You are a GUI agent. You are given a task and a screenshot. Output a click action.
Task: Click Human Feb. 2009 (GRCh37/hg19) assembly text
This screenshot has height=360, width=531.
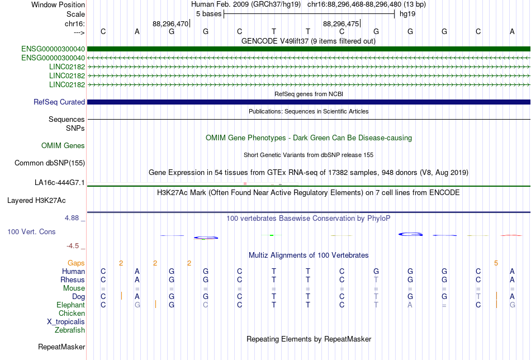click(246, 4)
